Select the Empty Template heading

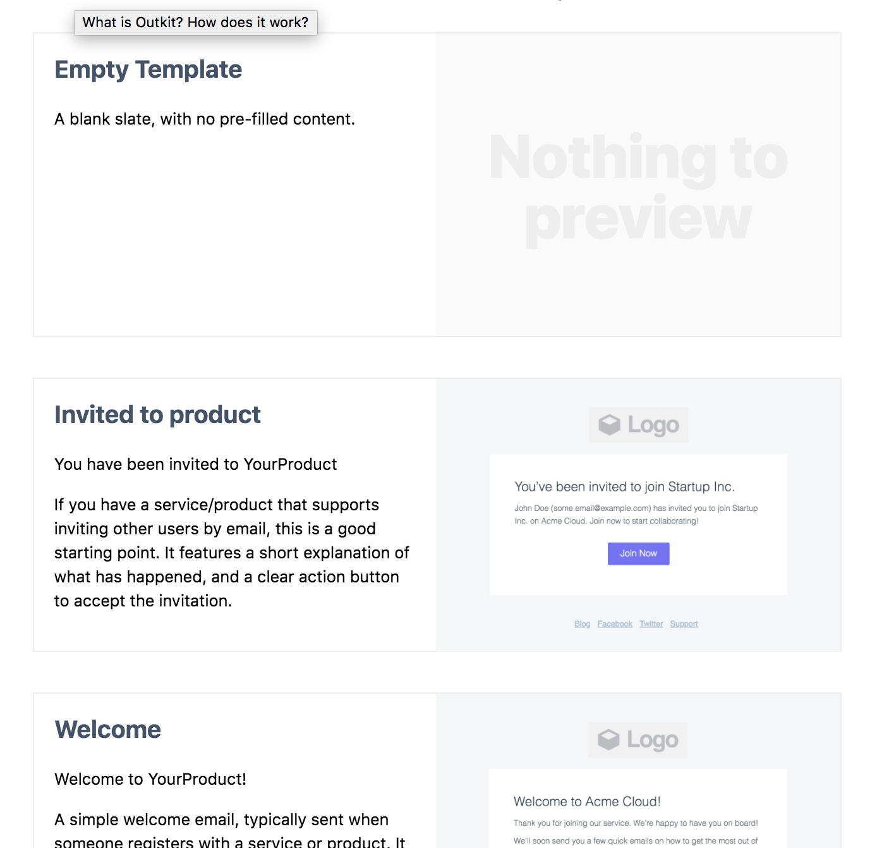(148, 70)
